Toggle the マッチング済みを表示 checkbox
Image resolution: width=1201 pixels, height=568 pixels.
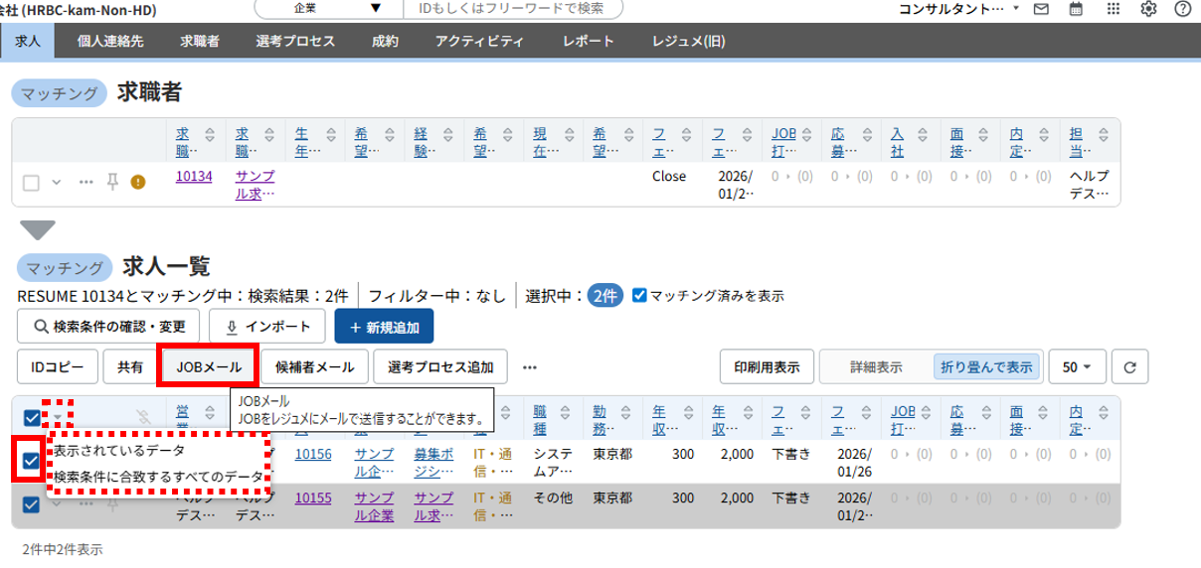(x=639, y=295)
